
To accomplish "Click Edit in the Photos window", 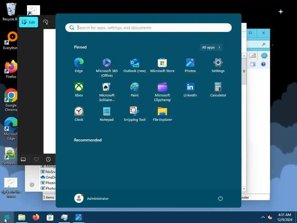I will coord(28,22).
